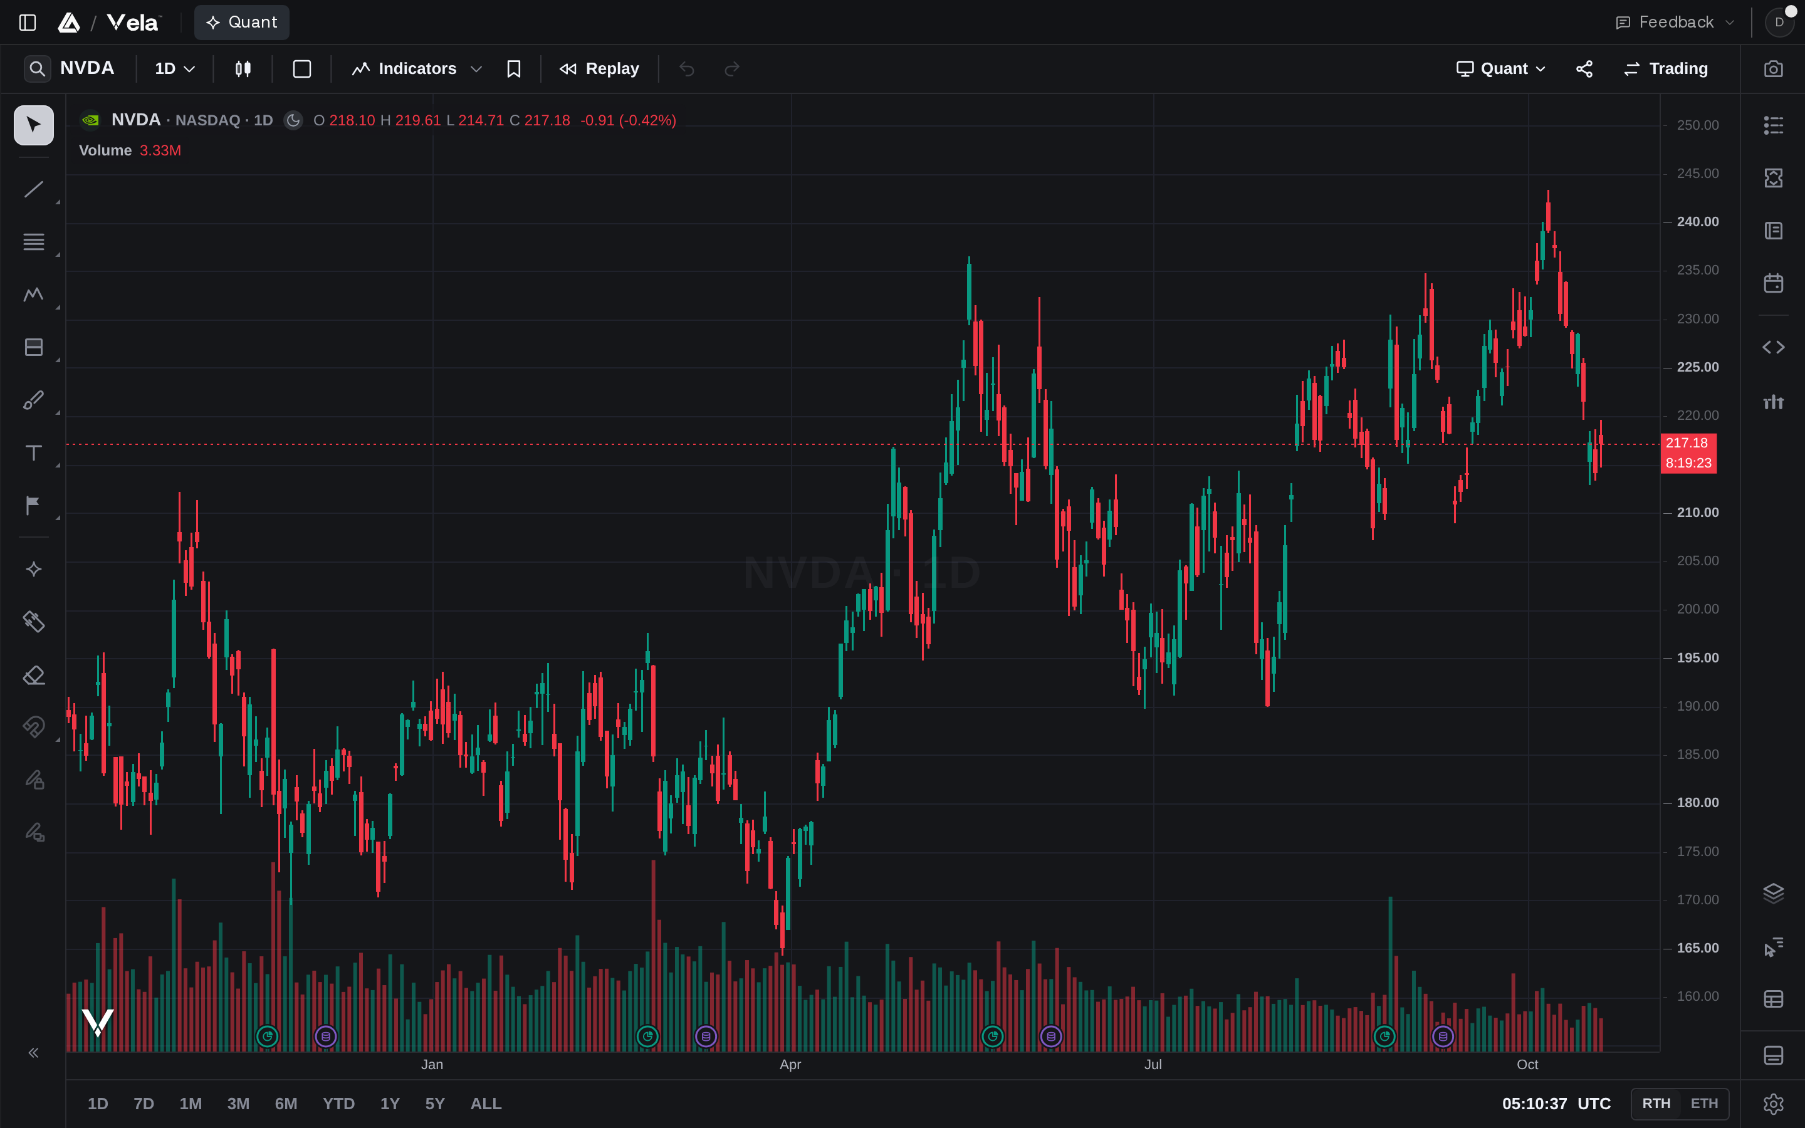Toggle the left sidebar panel
1805x1128 pixels.
click(x=28, y=23)
